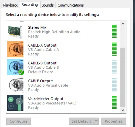The width and height of the screenshot is (135, 127).
Task: Click the VoiceMeeter Output mixer icon
Action: tap(15, 103)
